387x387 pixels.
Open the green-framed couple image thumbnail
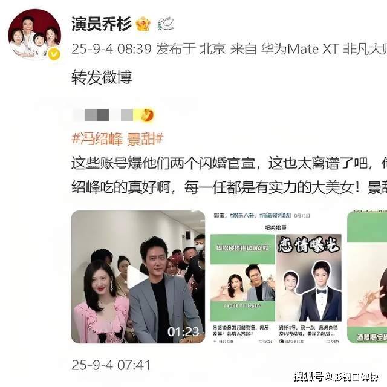[242, 278]
